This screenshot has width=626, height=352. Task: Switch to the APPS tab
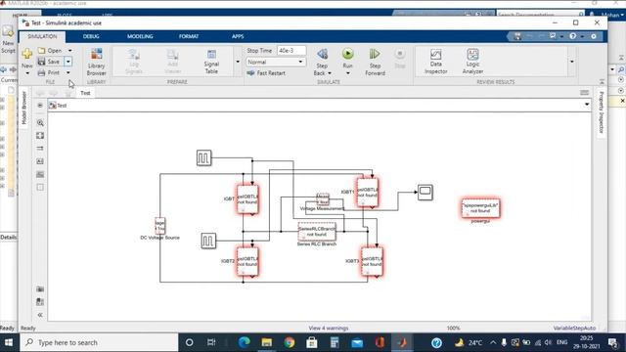pos(238,36)
